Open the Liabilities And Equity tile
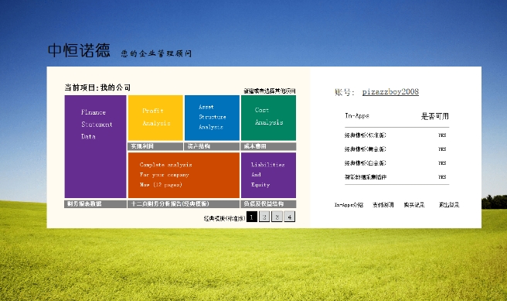Screen dimensions: 507x301 point(268,175)
